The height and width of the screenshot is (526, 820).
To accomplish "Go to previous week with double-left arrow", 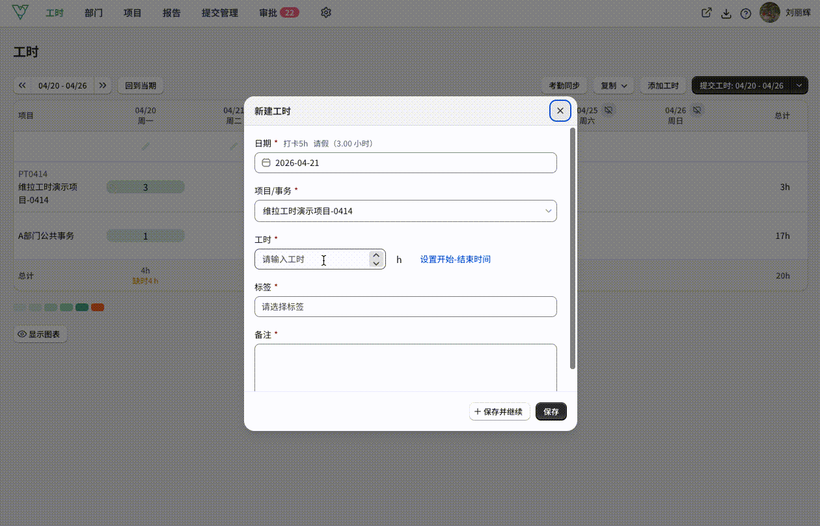I will click(x=22, y=85).
